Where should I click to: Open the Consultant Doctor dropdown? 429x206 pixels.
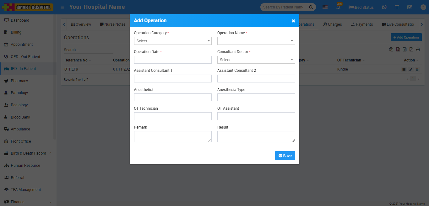256,60
